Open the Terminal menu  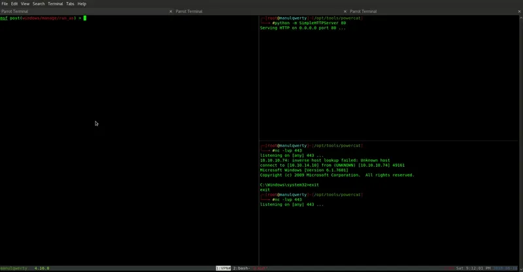point(55,4)
